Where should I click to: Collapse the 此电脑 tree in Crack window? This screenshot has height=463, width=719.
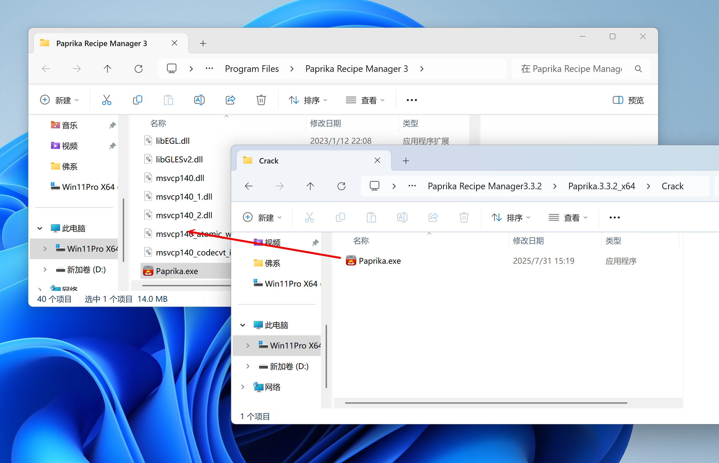(243, 325)
